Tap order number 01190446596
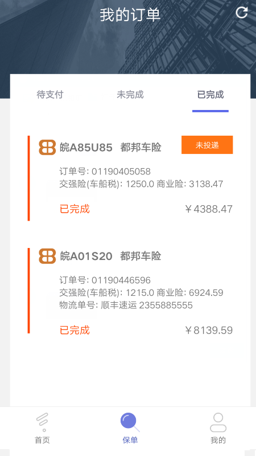This screenshot has height=456, width=256. point(121,280)
